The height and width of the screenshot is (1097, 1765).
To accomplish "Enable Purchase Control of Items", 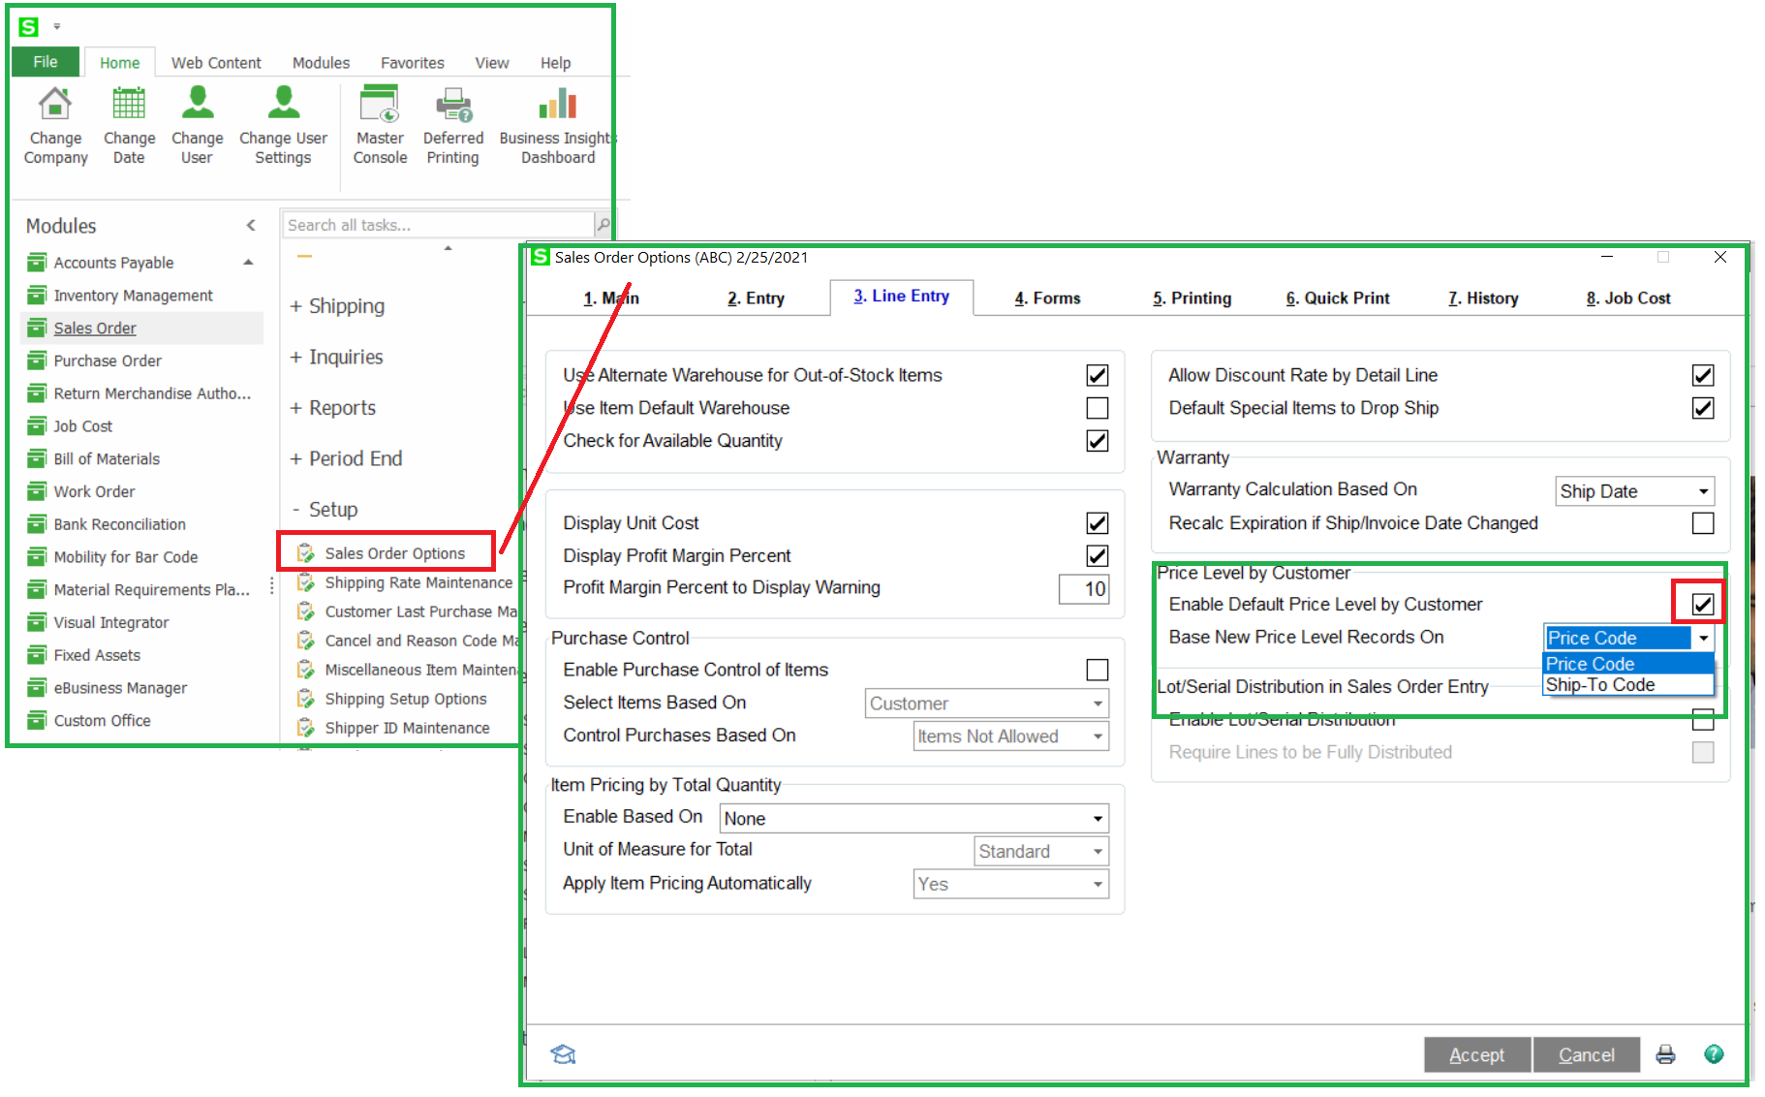I will coord(1097,669).
